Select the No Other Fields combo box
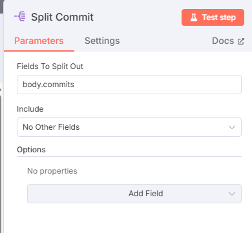The height and width of the screenshot is (233, 252). point(129,127)
